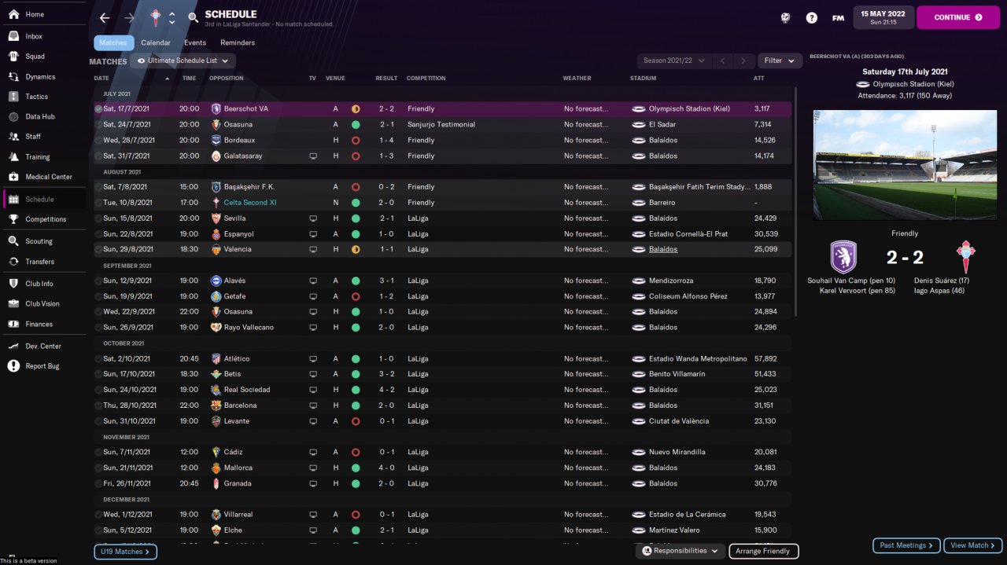Click the Olympisch Stadion photo
Screen dimensions: 1007x565
[903, 165]
